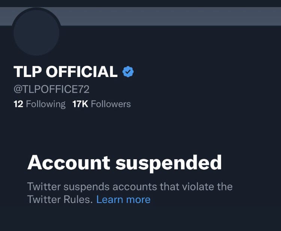Open the blank circular profile avatar

pos(37,33)
